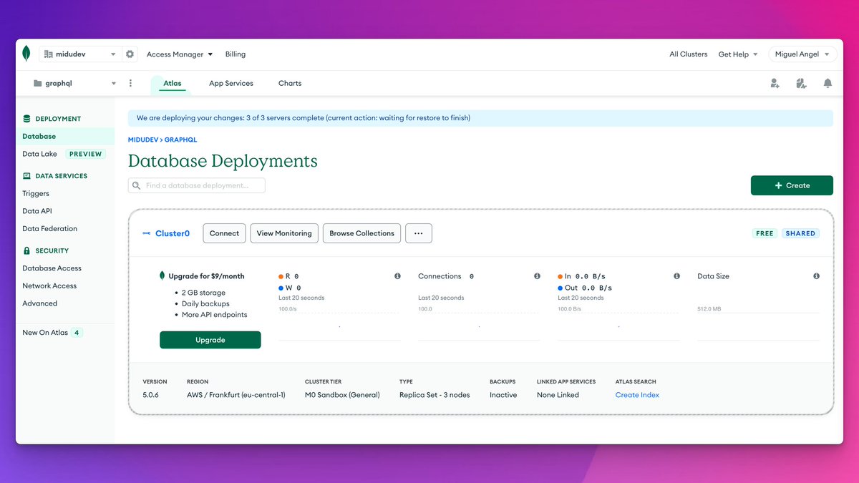Open Database Access settings
Image resolution: width=859 pixels, height=483 pixels.
52,268
